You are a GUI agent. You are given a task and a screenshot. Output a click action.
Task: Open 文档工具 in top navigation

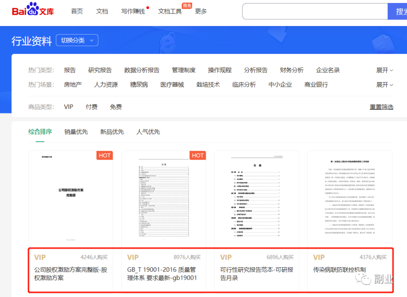pyautogui.click(x=170, y=11)
